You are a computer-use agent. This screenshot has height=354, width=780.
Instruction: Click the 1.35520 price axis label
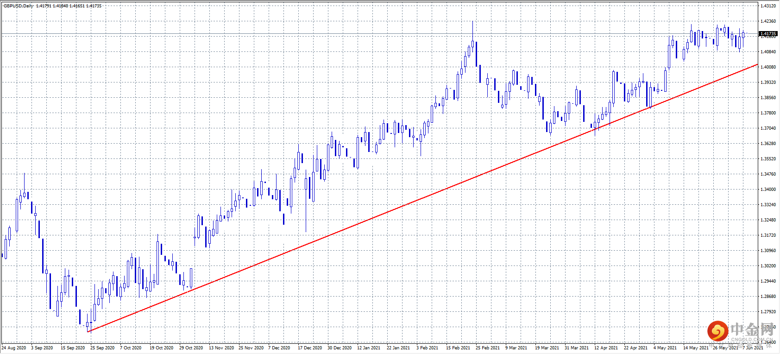(x=768, y=159)
